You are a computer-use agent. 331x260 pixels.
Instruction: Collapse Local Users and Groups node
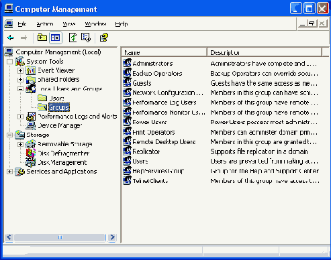point(20,89)
